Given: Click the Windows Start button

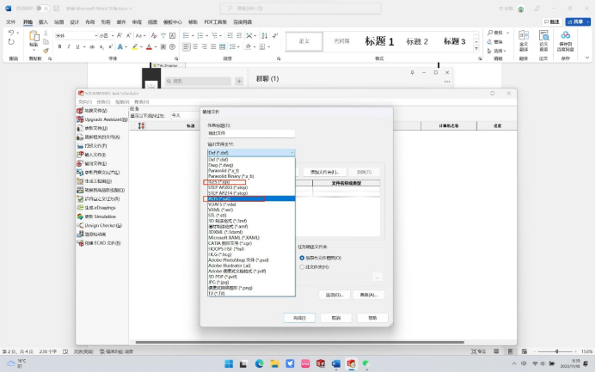Looking at the screenshot, I should 229,363.
